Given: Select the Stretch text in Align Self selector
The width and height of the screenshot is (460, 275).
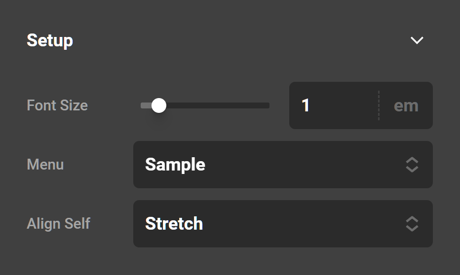Looking at the screenshot, I should pos(174,224).
